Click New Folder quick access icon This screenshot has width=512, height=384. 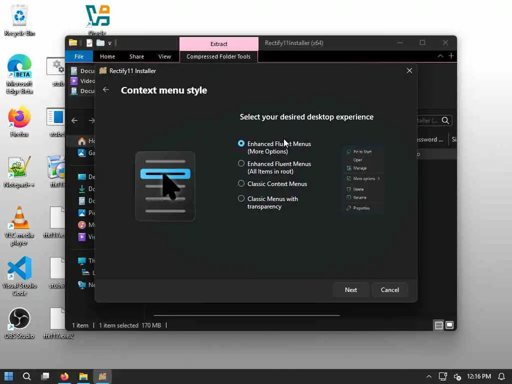point(100,43)
